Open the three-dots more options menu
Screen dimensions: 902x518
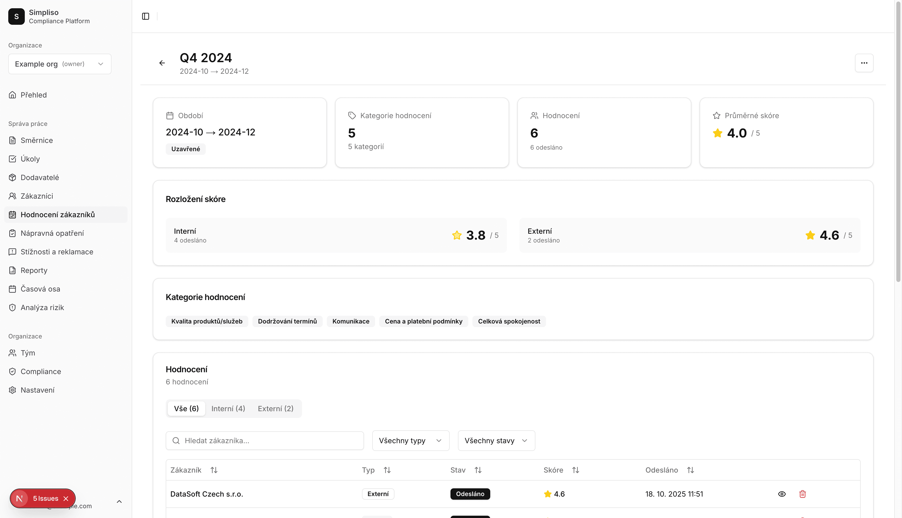tap(864, 63)
